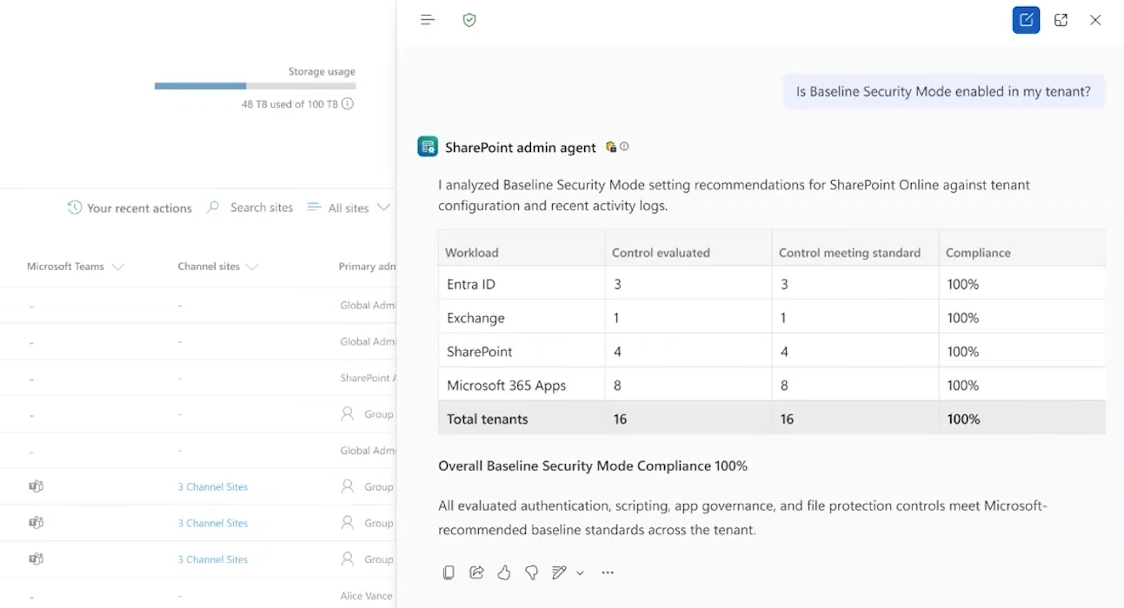Click the Primary admin column header

[x=367, y=267]
